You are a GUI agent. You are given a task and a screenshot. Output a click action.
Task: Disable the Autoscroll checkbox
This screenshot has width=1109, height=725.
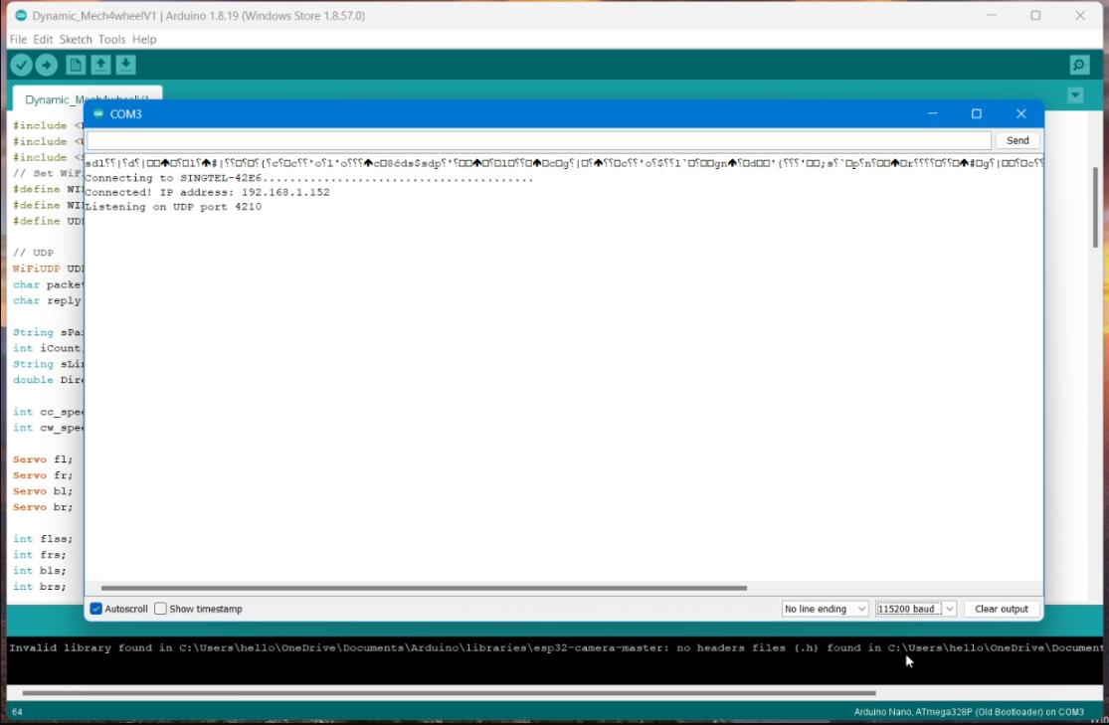(96, 609)
